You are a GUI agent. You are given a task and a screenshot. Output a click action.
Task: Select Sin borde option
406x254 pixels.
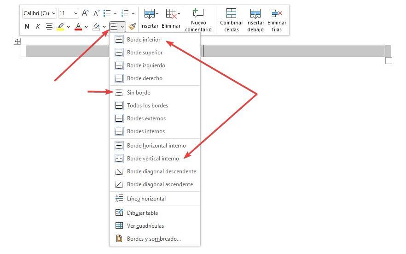tap(155, 93)
